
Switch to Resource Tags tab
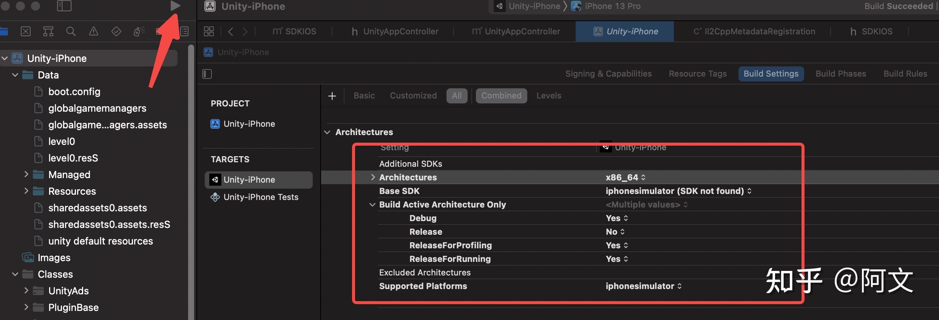click(698, 74)
